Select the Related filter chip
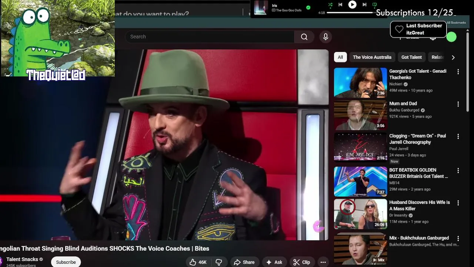474x267 pixels. (x=437, y=57)
